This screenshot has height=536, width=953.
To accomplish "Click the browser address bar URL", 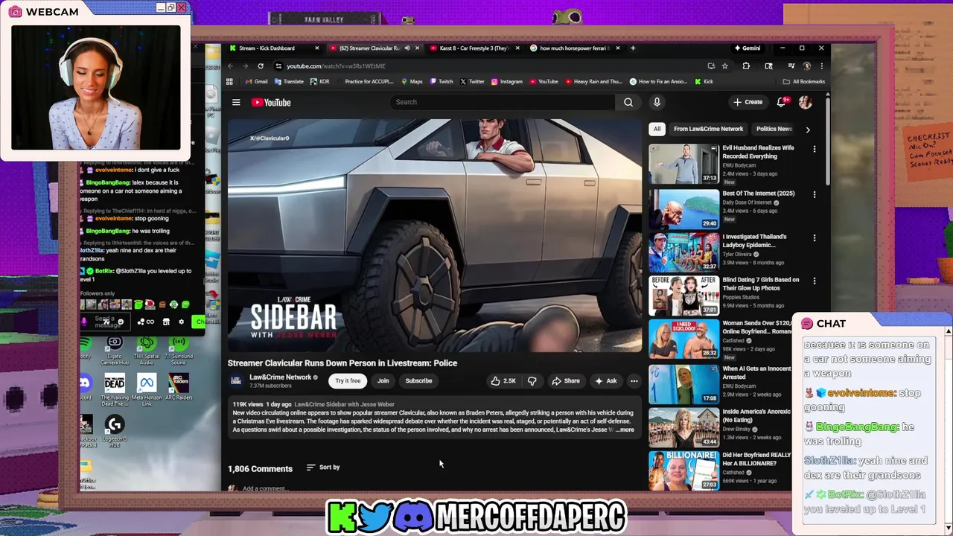I will 336,66.
